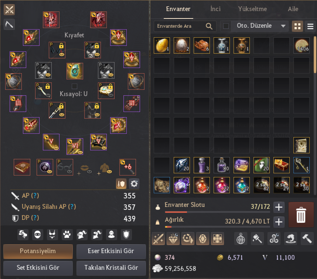Toggle the checkbox above Kısayol: U
Viewport: 317px width, 279px height.
tap(74, 86)
